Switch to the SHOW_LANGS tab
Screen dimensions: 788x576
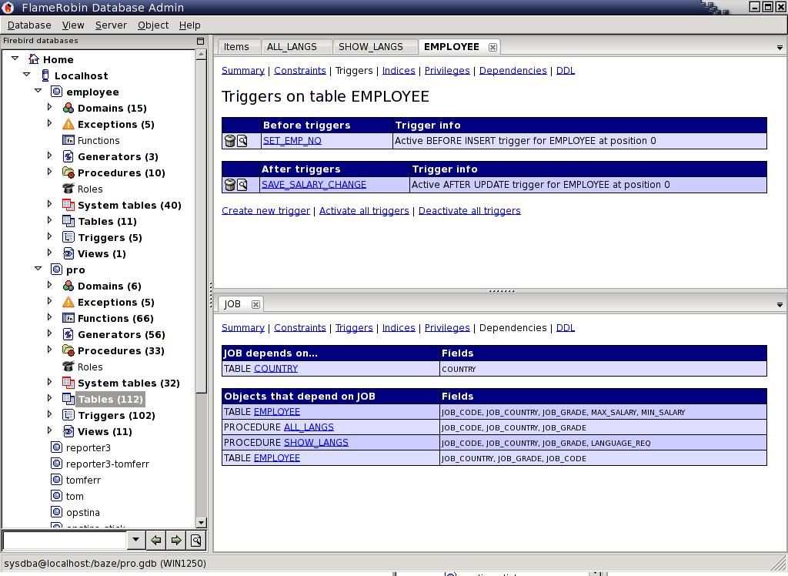pos(371,47)
